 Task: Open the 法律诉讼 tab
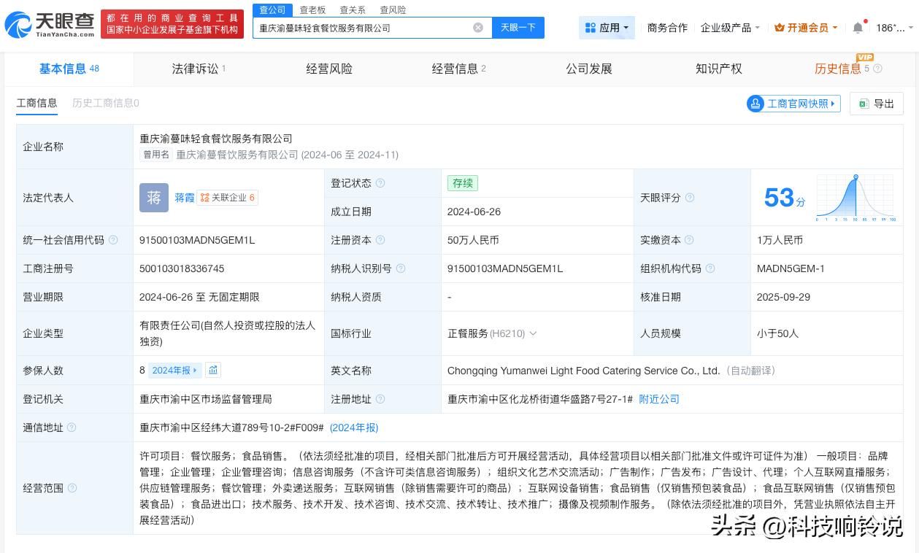pyautogui.click(x=194, y=69)
